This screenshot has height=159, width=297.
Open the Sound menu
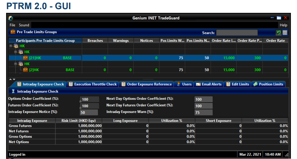point(24,25)
